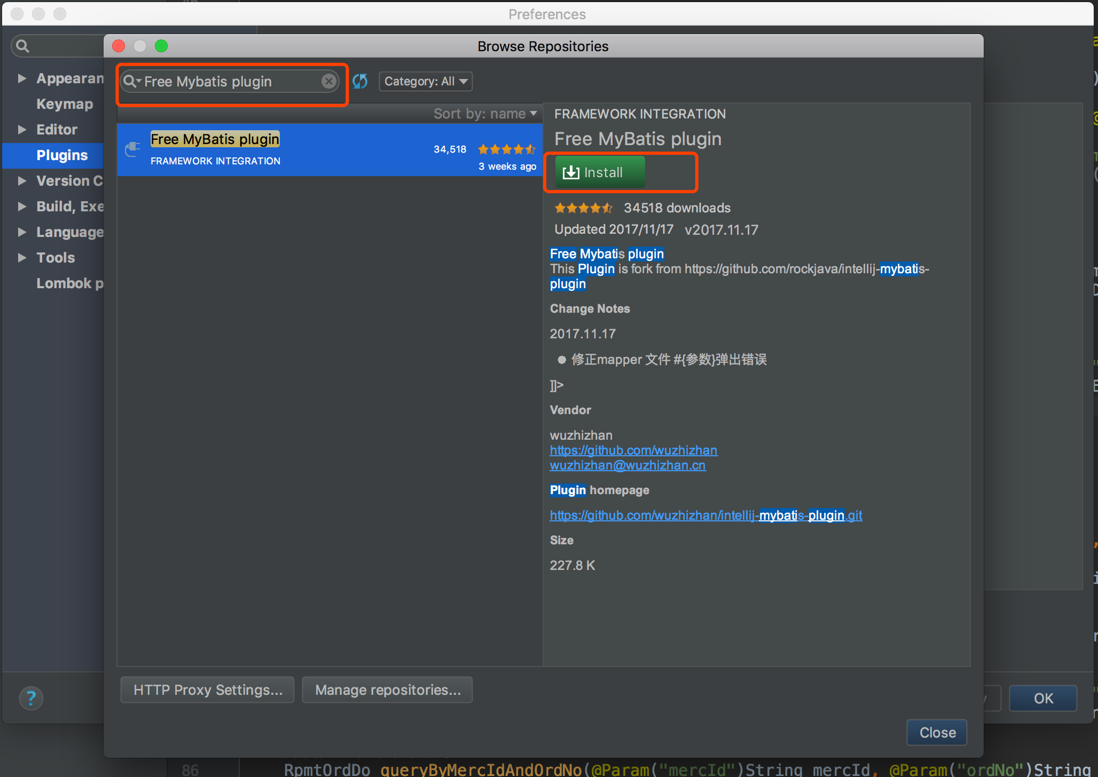This screenshot has width=1098, height=777.
Task: Open Manage repositories dialog
Action: click(x=388, y=690)
